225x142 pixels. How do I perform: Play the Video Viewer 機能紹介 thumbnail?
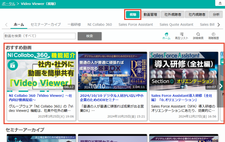tap(41, 71)
